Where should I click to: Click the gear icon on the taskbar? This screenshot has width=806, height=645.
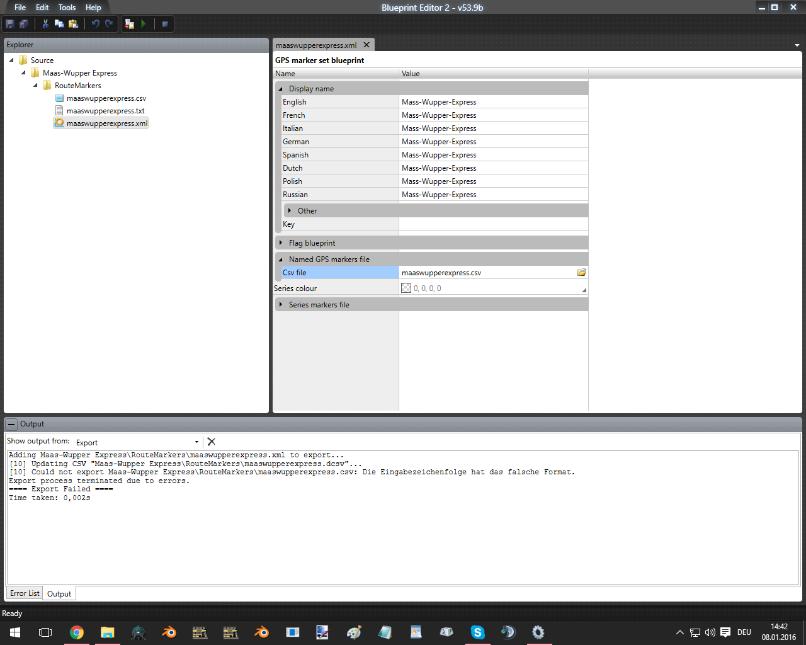pyautogui.click(x=538, y=632)
